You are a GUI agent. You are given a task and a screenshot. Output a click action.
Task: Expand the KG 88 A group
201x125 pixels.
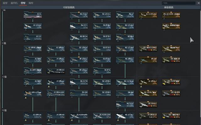tap(125, 37)
